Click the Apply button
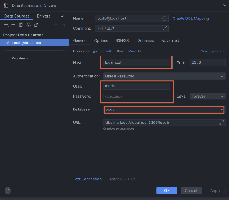The image size is (229, 200). click(x=215, y=190)
